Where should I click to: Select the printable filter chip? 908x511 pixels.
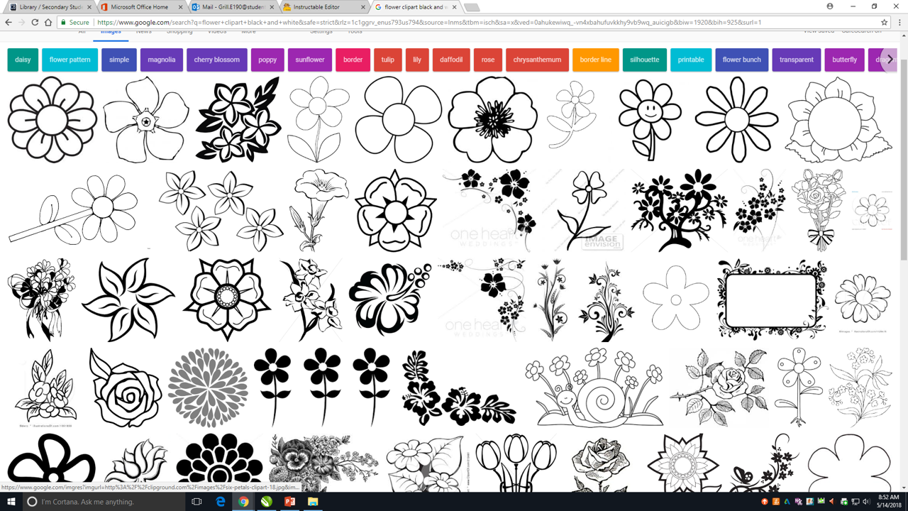(691, 60)
